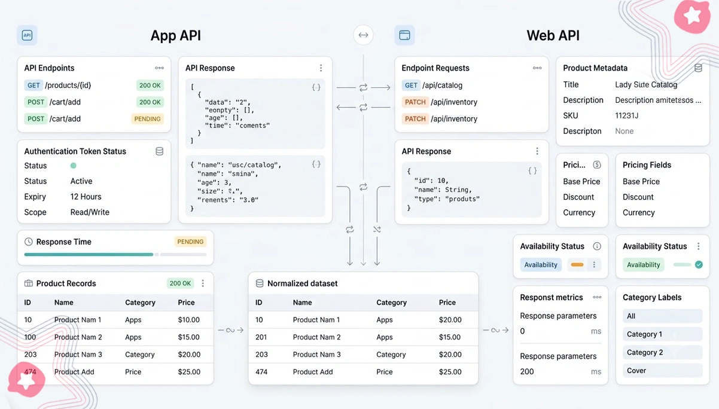Click the App API icon badge
719x409 pixels.
pyautogui.click(x=27, y=35)
